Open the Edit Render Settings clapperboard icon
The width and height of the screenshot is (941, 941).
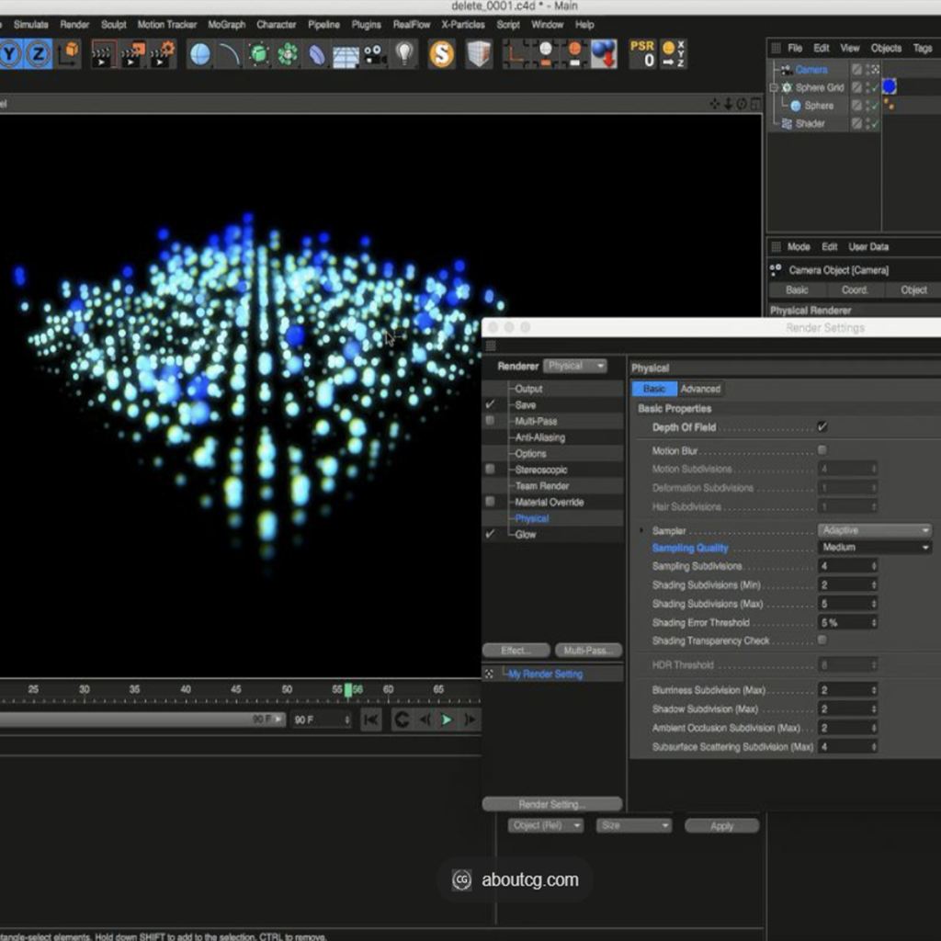pyautogui.click(x=161, y=54)
